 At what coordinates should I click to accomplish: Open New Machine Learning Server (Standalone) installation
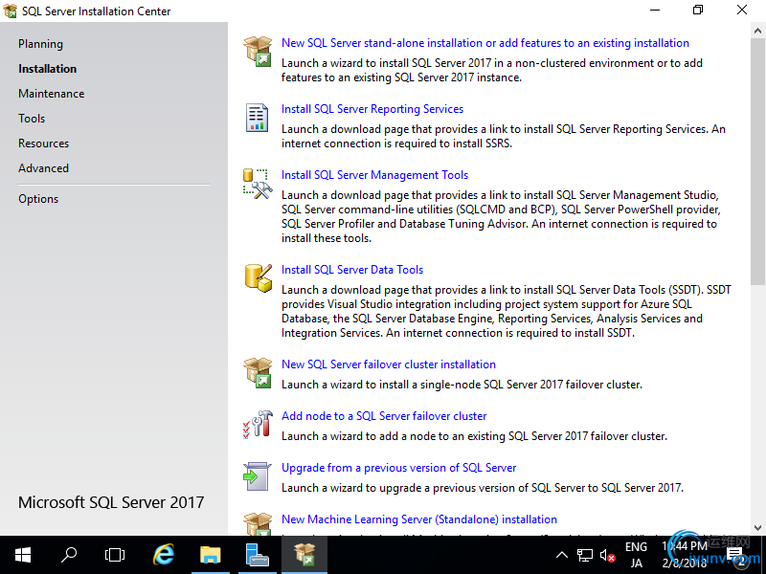click(419, 519)
